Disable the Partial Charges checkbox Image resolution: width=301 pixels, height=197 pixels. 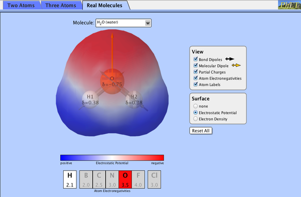tap(196, 71)
